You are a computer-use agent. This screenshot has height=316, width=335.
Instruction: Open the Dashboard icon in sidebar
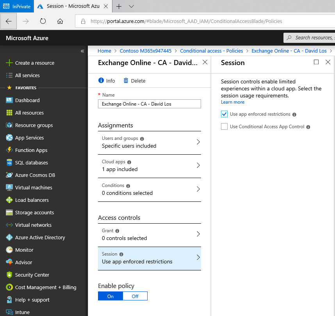tap(9, 100)
